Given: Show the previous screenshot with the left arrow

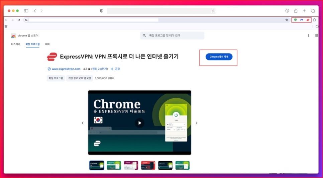Looking at the screenshot, I should pos(83,123).
